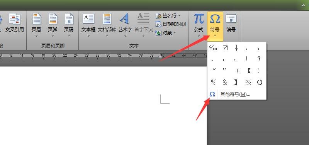The width and height of the screenshot is (309, 145).
Task: Insert the ampersand & symbol
Action: coord(225,83)
